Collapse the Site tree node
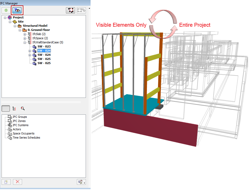Image resolution: width=251 pixels, height=191 pixels. tap(10, 22)
